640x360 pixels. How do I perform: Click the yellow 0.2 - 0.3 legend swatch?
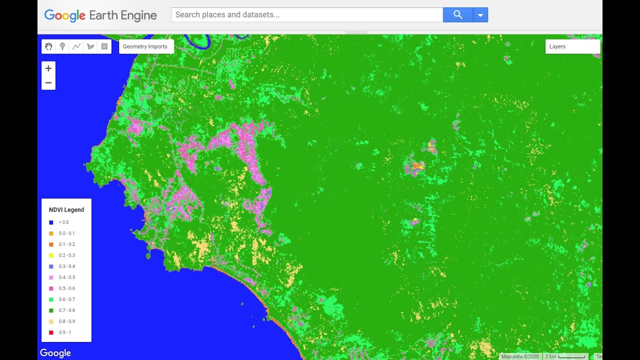pyautogui.click(x=51, y=255)
